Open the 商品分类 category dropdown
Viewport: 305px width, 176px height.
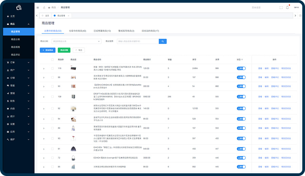[76, 41]
